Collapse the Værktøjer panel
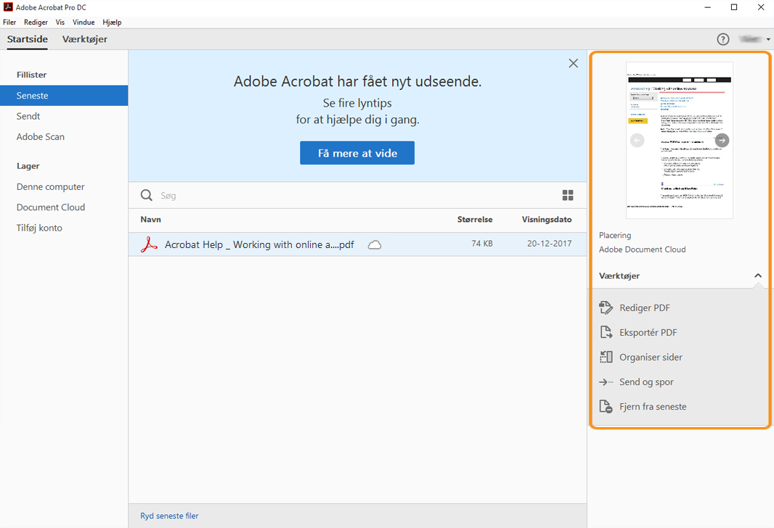The image size is (774, 528). (758, 276)
